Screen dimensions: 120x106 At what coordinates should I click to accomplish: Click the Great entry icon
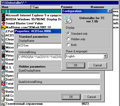(x=4, y=60)
